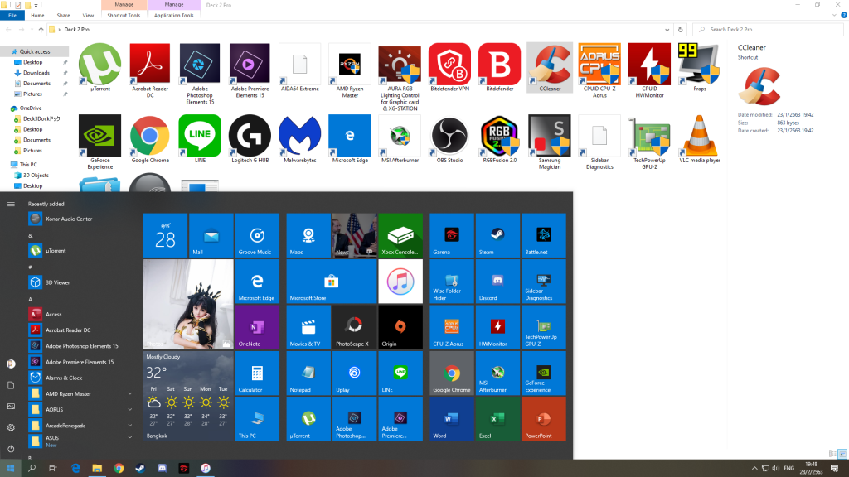849x477 pixels.
Task: Launch the Word tile
Action: click(x=452, y=419)
